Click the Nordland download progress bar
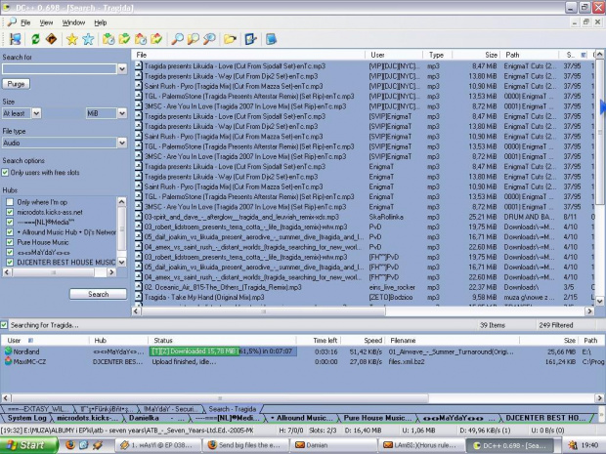This screenshot has width=606, height=454. click(x=225, y=350)
